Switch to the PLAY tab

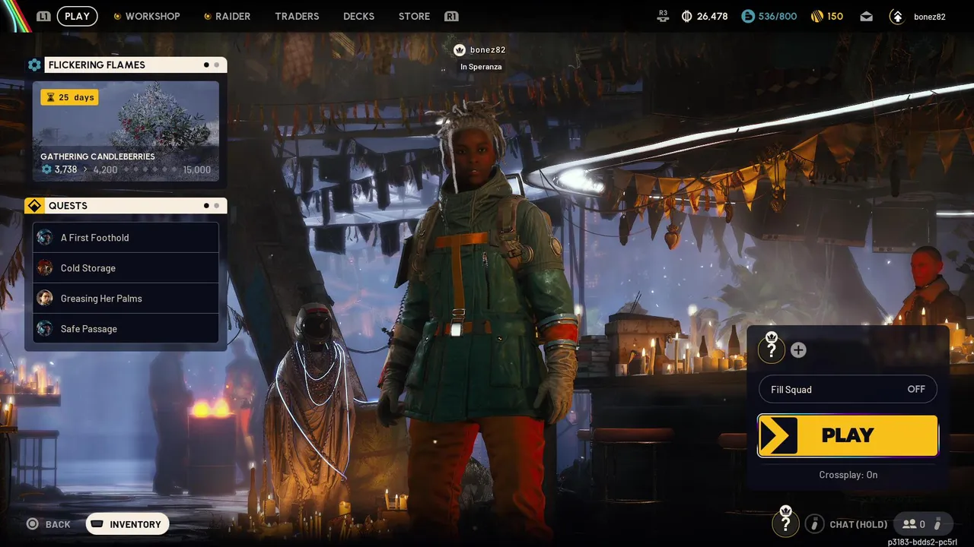click(77, 16)
